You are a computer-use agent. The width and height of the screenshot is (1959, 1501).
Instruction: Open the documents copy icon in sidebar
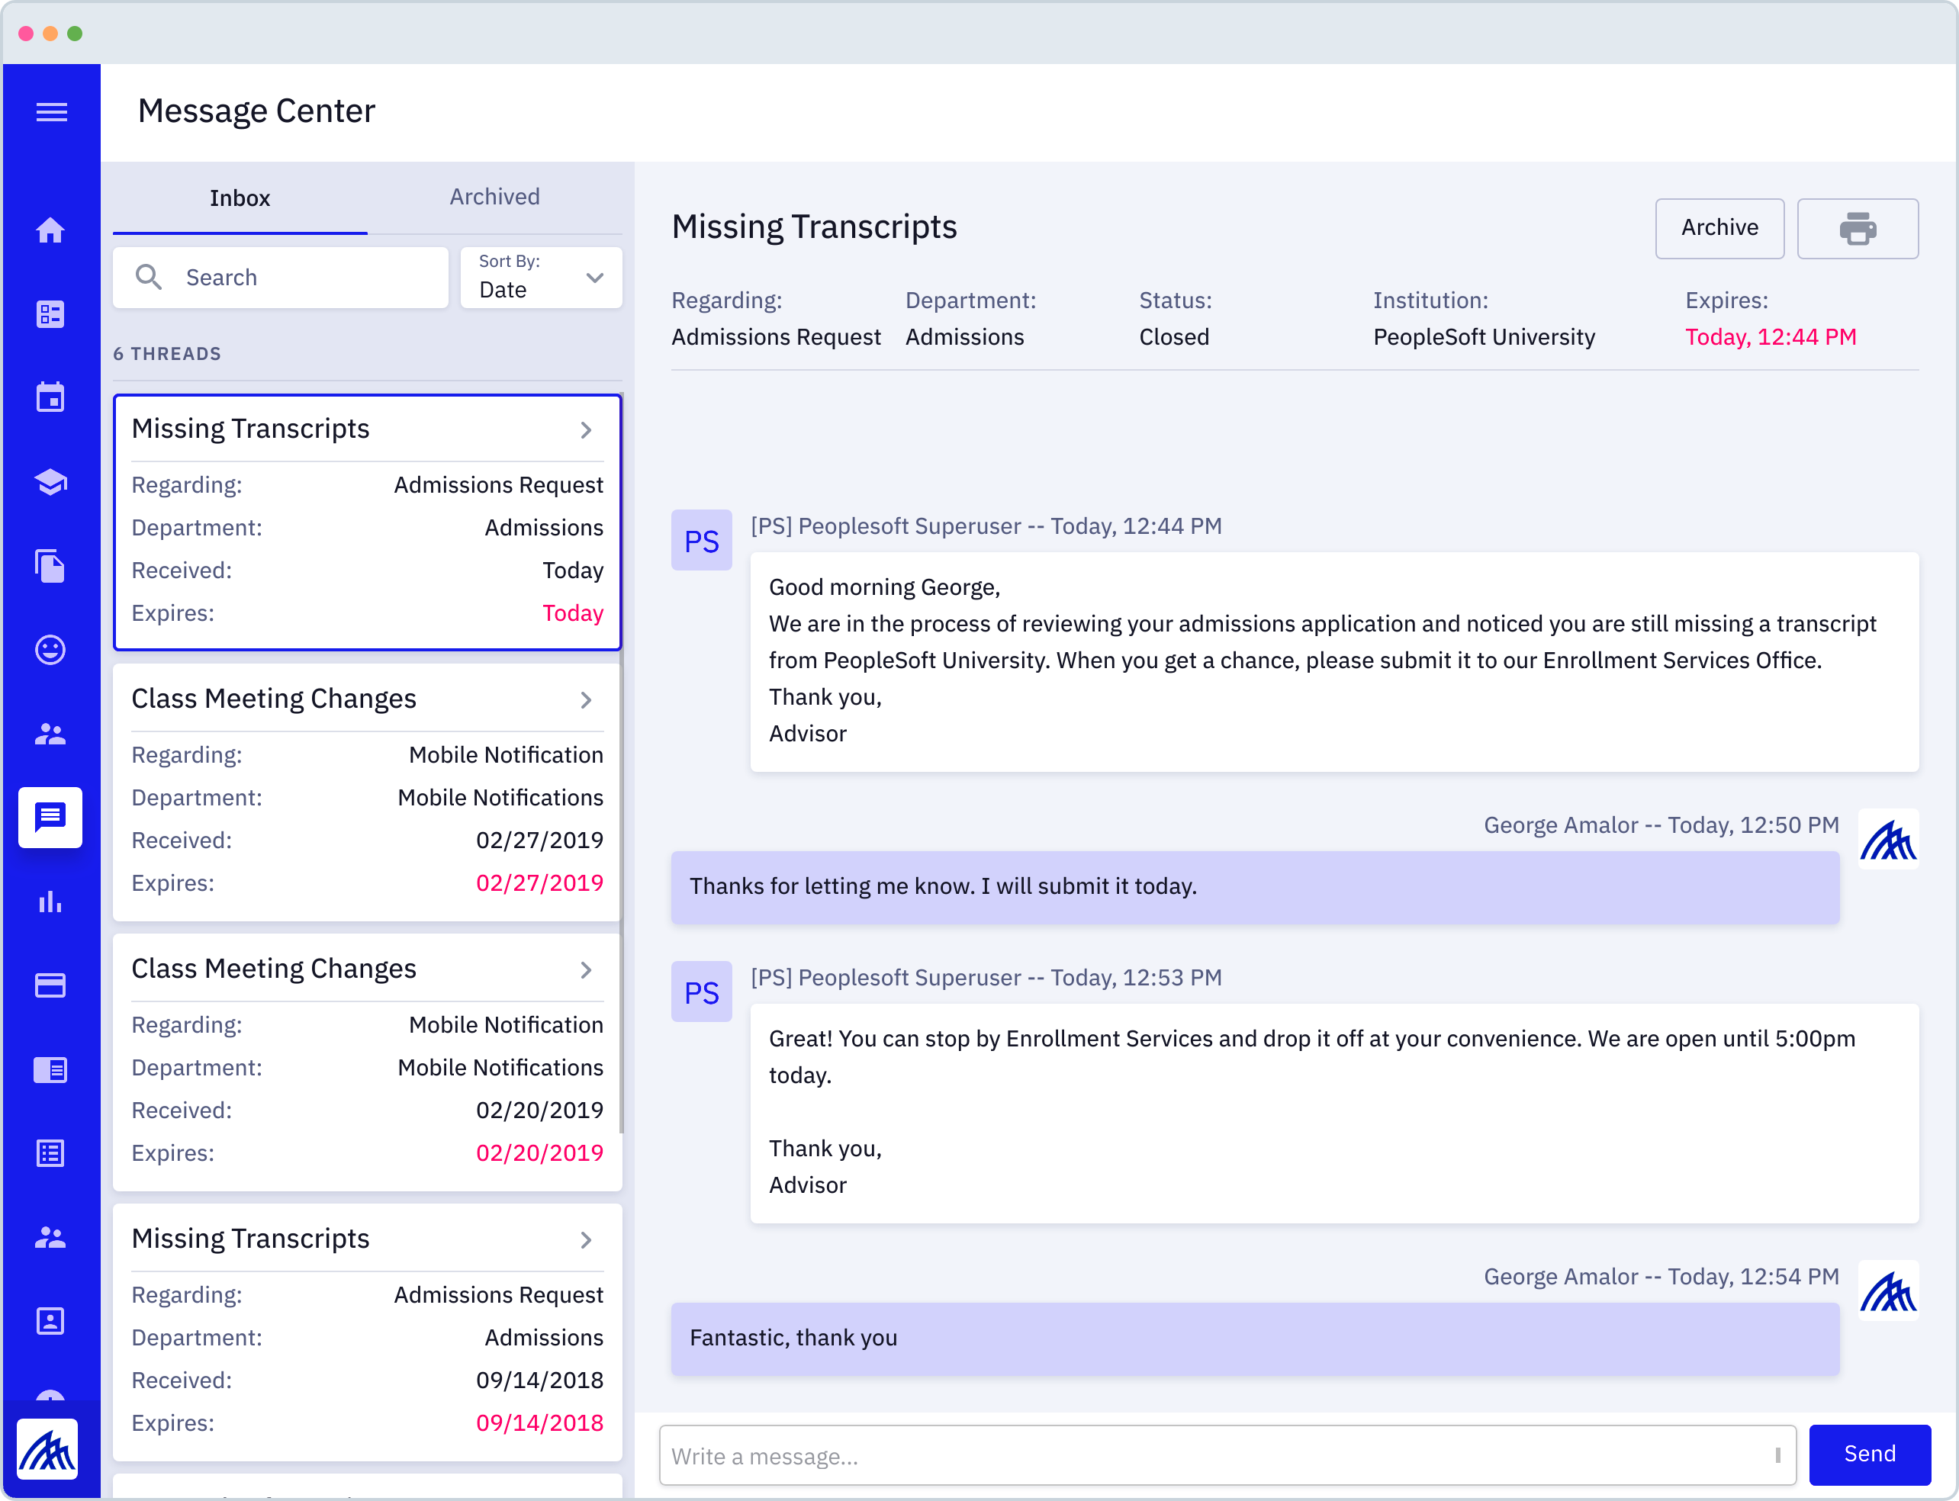click(x=50, y=567)
